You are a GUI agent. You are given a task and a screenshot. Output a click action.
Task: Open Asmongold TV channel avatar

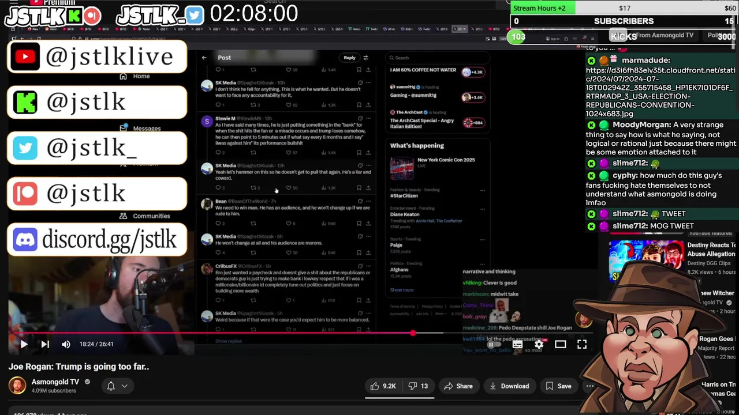pos(17,386)
